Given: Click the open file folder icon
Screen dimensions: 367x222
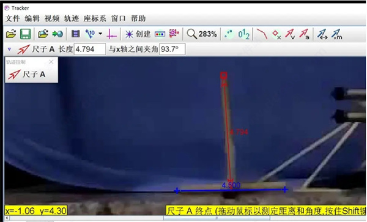Looking at the screenshot, I should [x=11, y=34].
